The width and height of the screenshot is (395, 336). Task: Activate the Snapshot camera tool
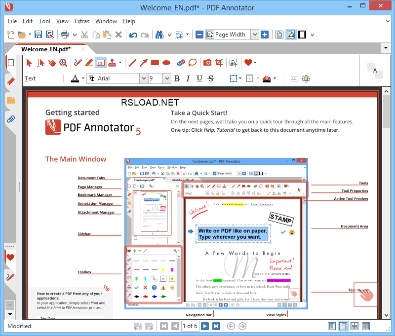(207, 63)
